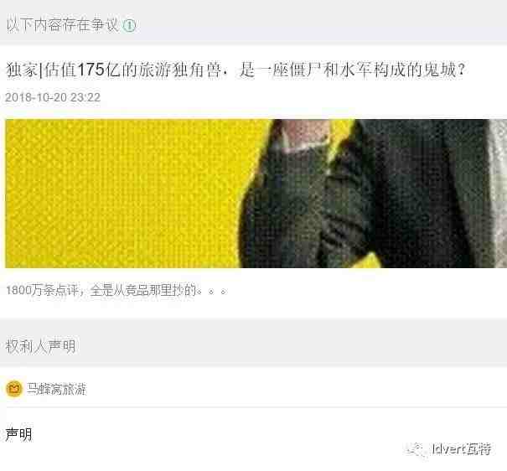Click the neck and collar area in banner photo
The width and height of the screenshot is (507, 471).
click(x=301, y=136)
